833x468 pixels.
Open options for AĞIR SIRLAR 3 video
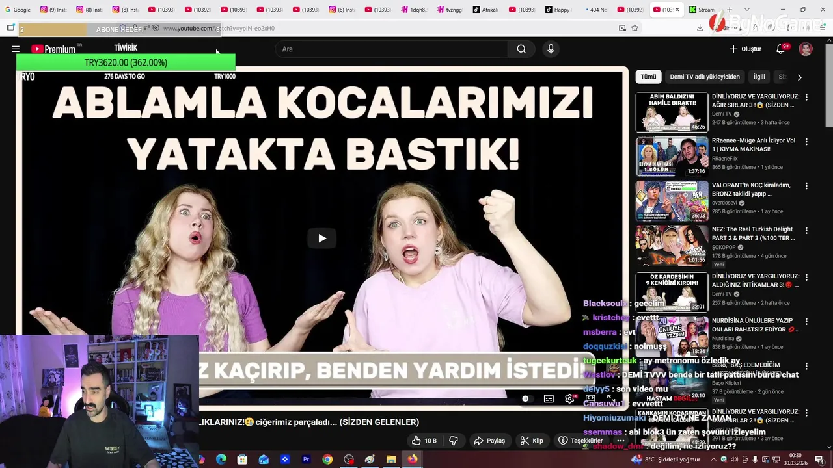point(806,97)
